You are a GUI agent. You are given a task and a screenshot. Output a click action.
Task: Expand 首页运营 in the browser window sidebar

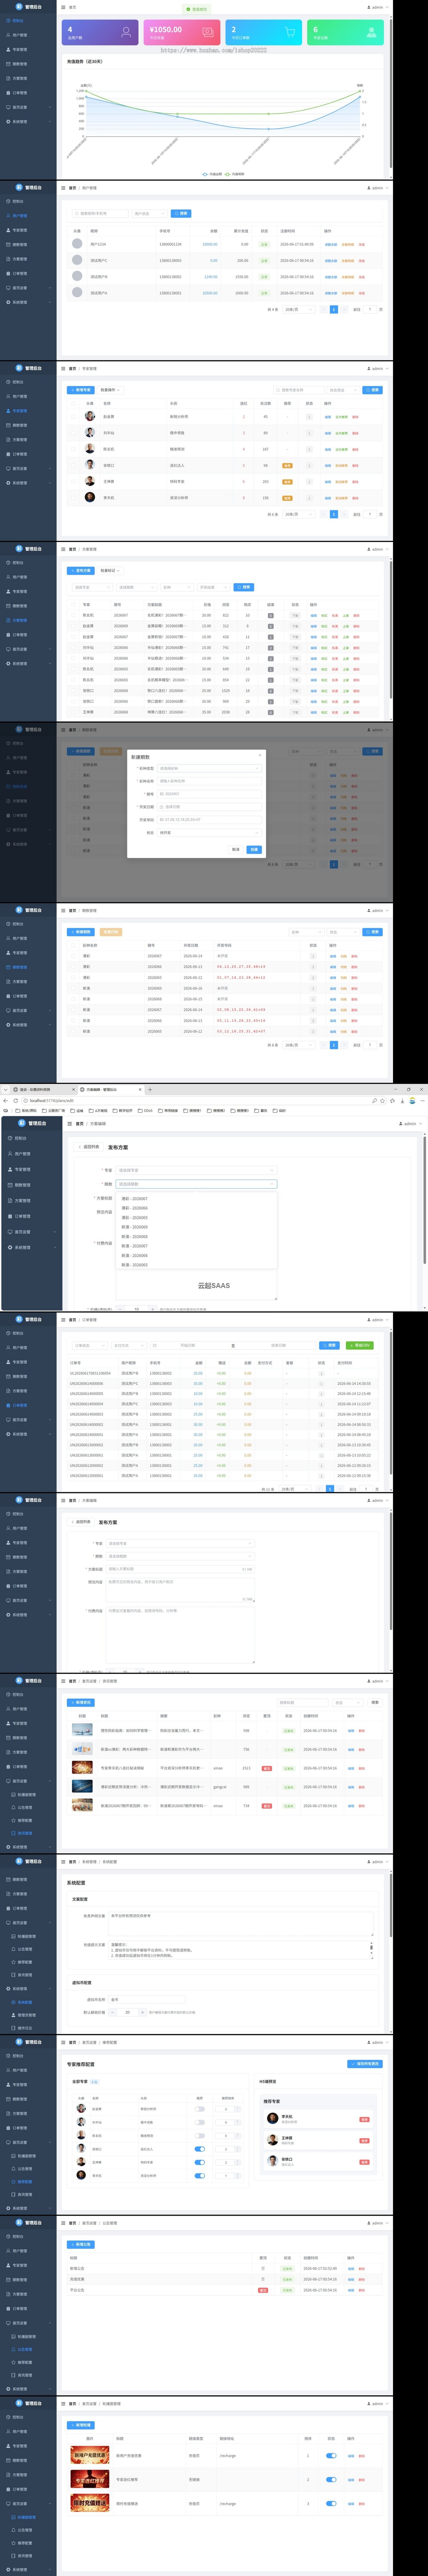tap(32, 1232)
